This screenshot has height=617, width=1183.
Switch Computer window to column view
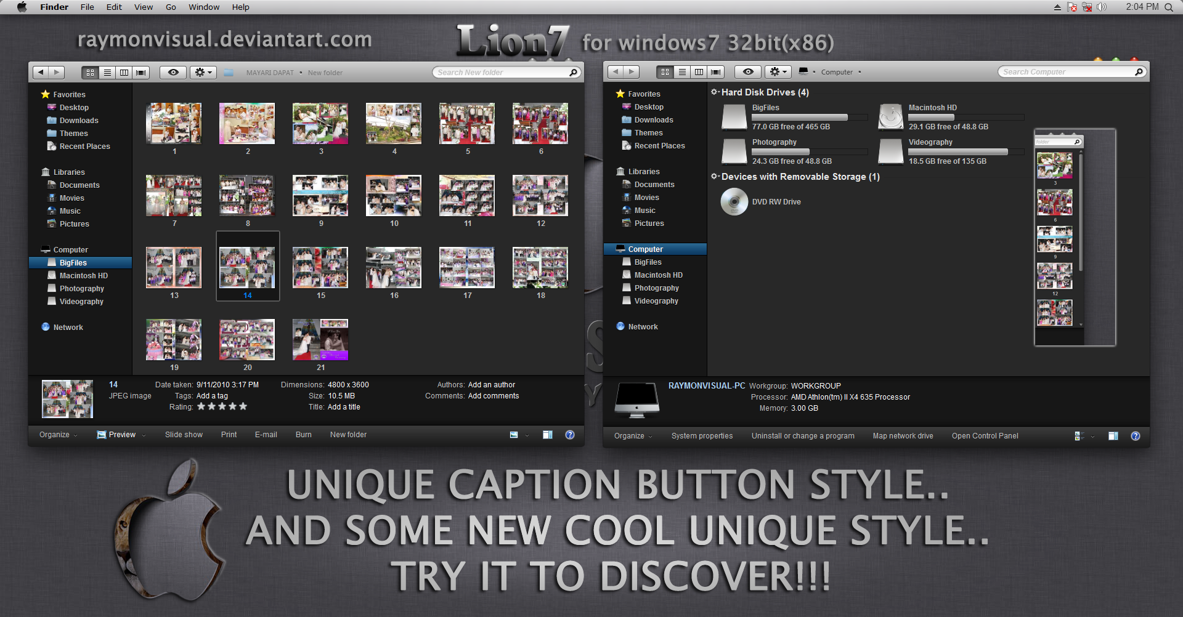[699, 72]
